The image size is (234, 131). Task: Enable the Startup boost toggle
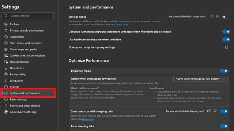pos(226,17)
